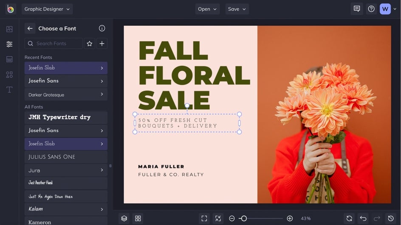The image size is (401, 225).
Task: Open the comments feedback icon
Action: 357,9
